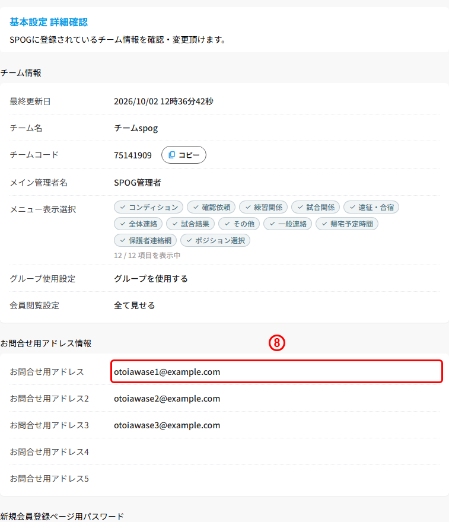Click the otoiawase3@example.com address
The width and height of the screenshot is (449, 522).
167,425
